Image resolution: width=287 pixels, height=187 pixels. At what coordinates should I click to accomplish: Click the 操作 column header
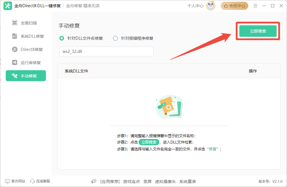coord(253,71)
